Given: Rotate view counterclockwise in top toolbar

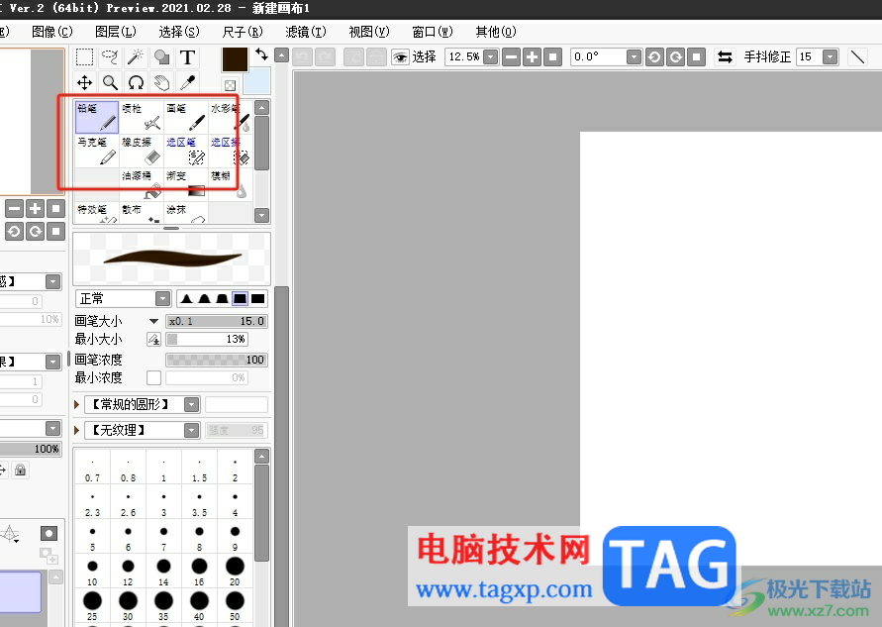Looking at the screenshot, I should click(654, 56).
